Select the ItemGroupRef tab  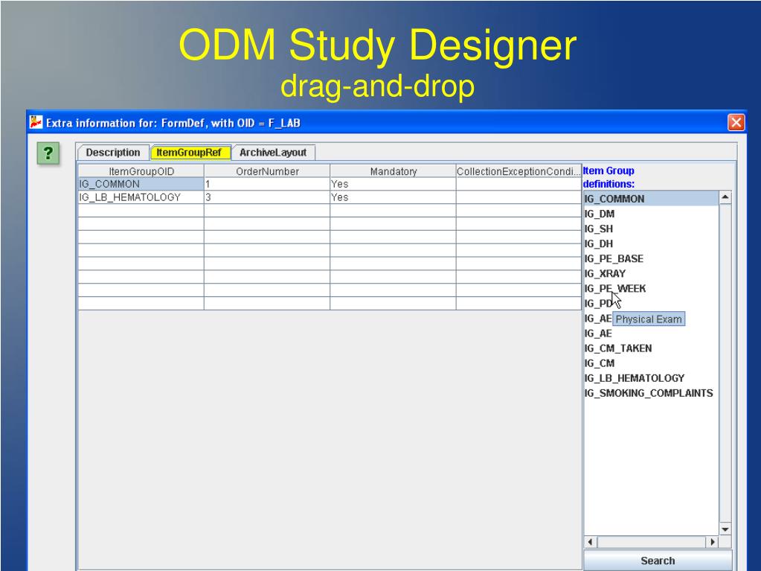pos(189,153)
